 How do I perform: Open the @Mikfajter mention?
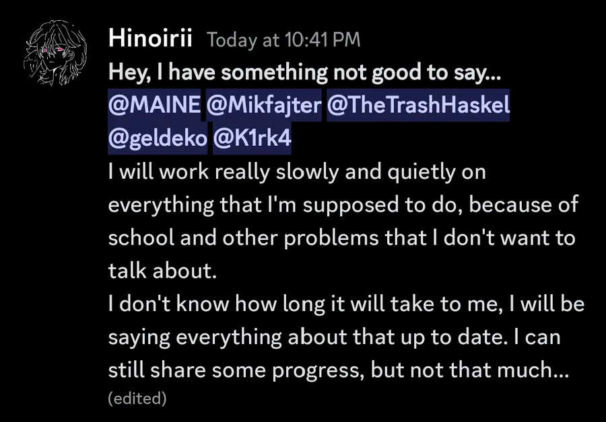(x=264, y=105)
